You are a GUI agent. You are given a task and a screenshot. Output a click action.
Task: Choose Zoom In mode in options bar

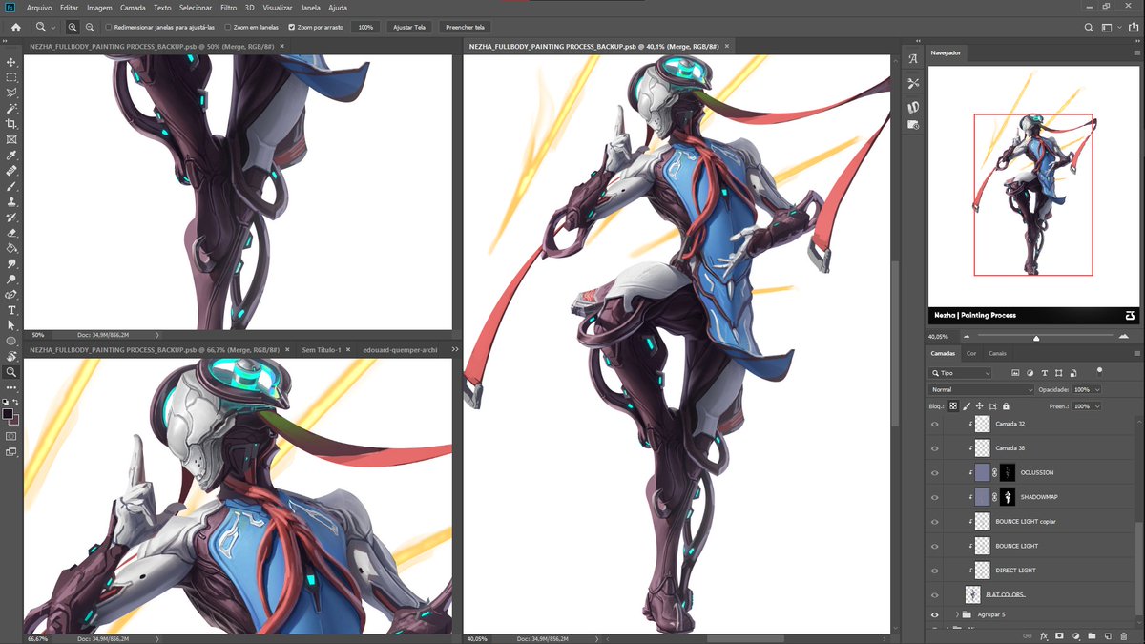click(73, 28)
